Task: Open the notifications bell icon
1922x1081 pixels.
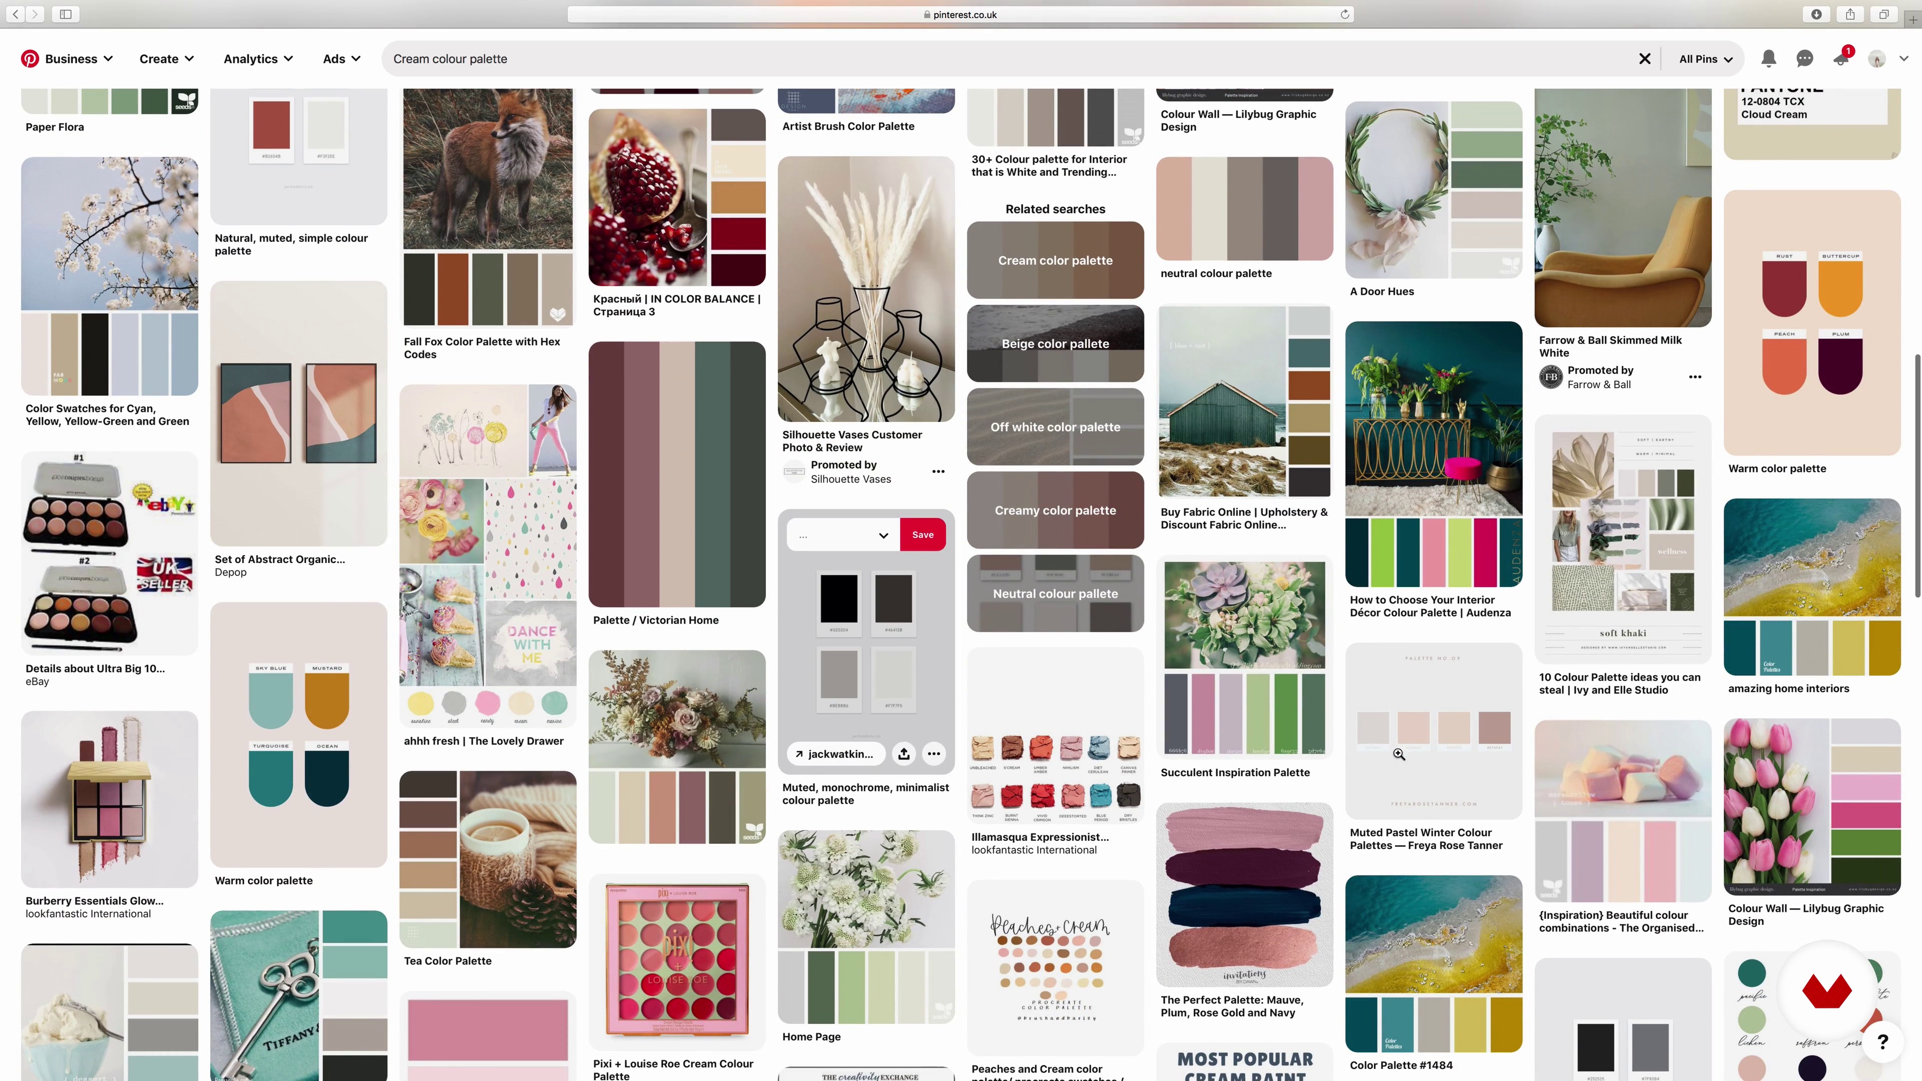Action: pos(1768,59)
